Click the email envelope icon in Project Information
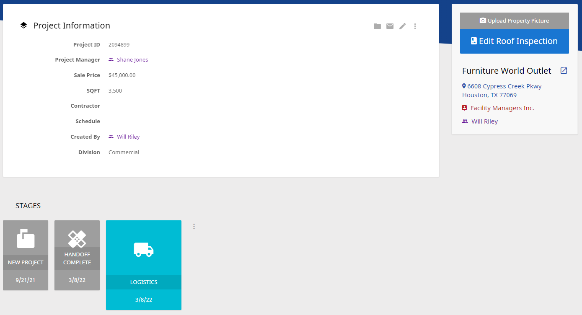 [390, 26]
